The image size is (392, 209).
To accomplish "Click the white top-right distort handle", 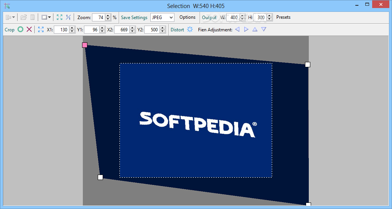I will [x=308, y=65].
